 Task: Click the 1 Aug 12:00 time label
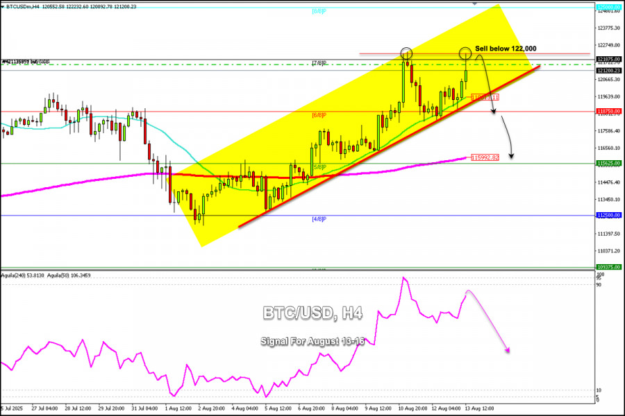click(178, 408)
